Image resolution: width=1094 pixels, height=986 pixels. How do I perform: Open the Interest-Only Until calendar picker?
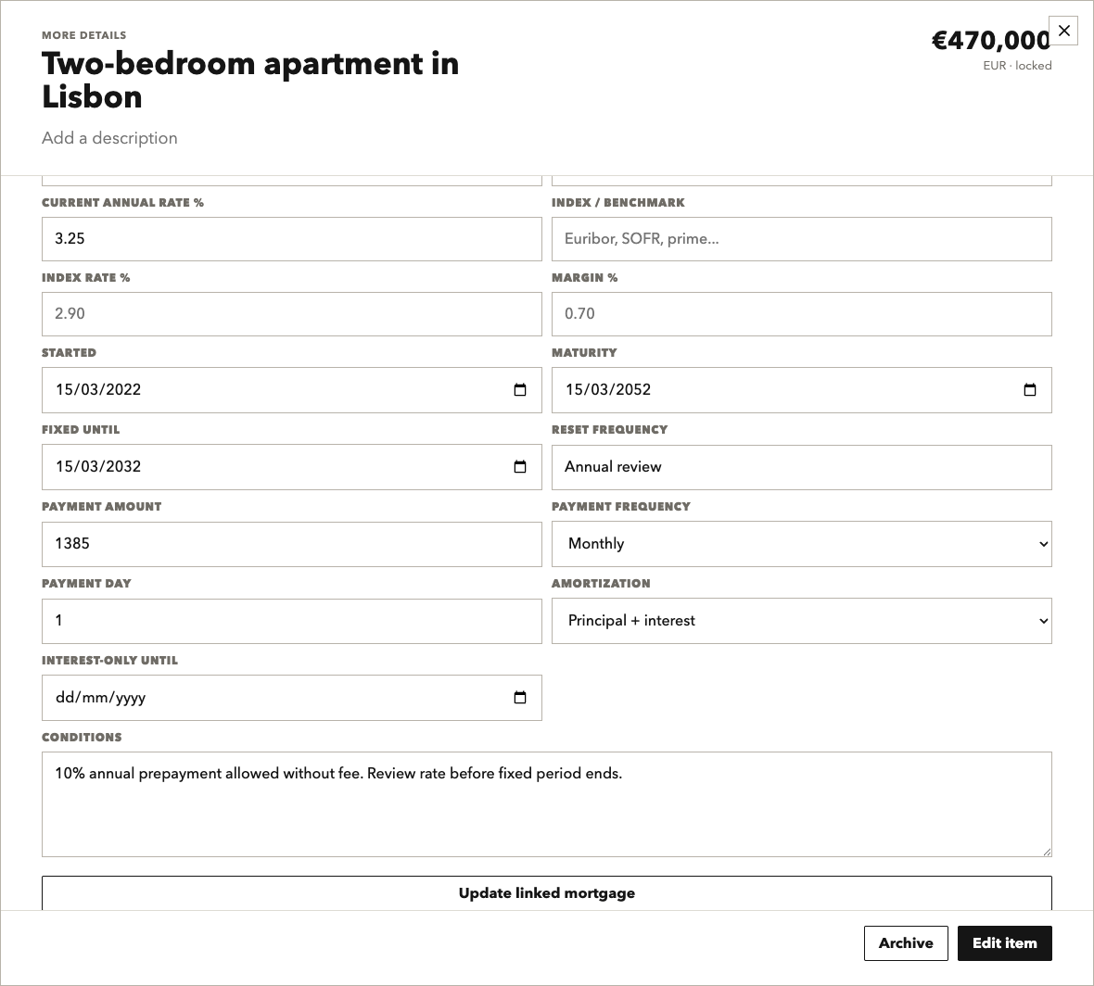(520, 697)
